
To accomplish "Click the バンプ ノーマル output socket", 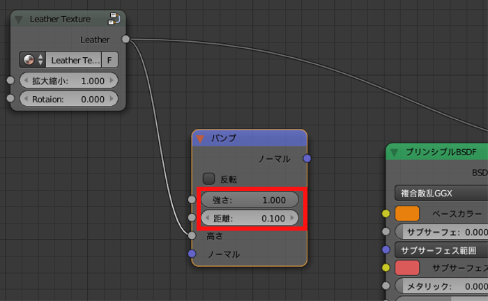I will [x=307, y=158].
